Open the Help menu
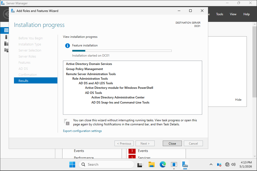This screenshot has height=171, width=257. (247, 14)
